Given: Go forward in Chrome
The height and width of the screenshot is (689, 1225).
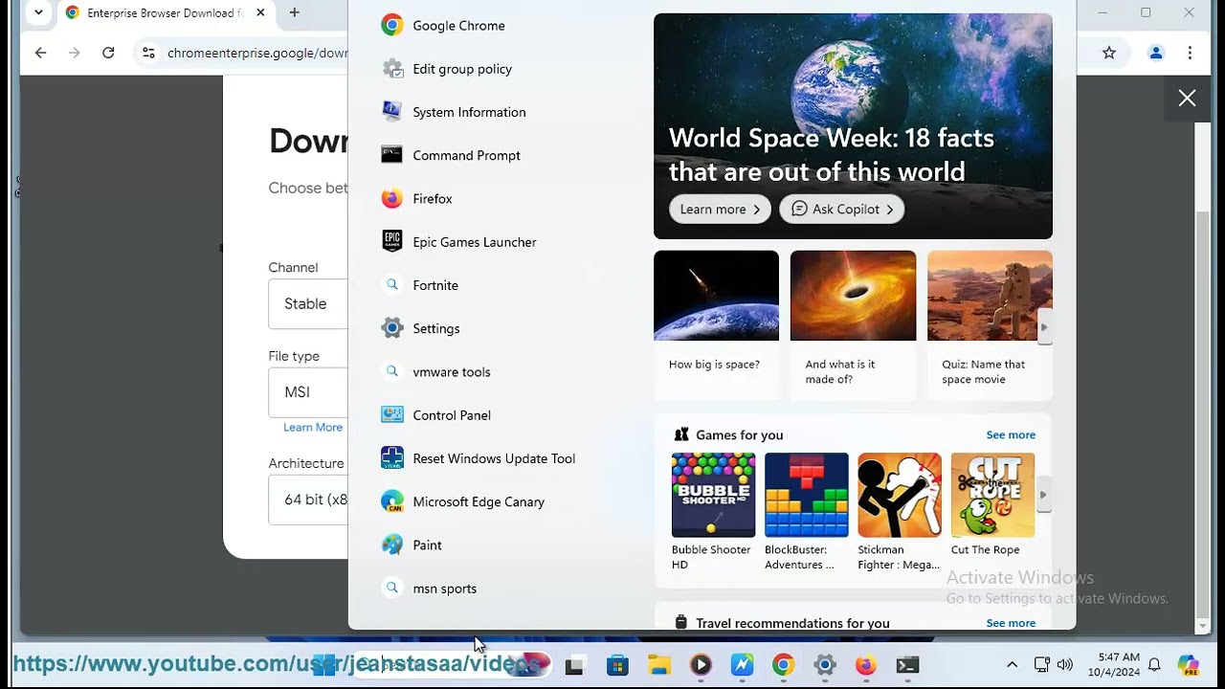Looking at the screenshot, I should click(75, 53).
